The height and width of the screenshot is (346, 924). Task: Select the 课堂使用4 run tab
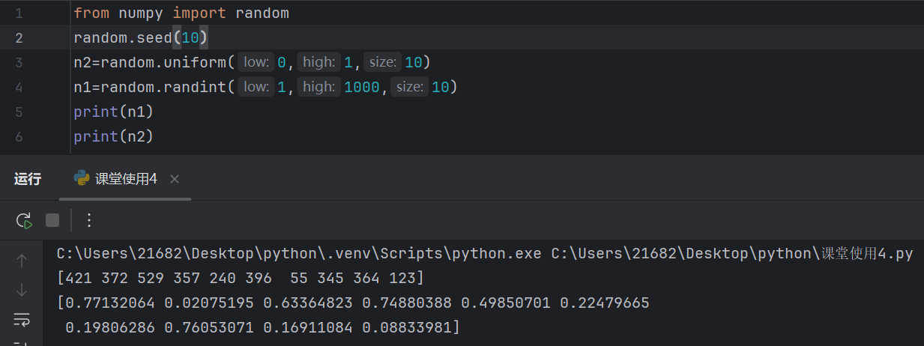pyautogui.click(x=125, y=179)
